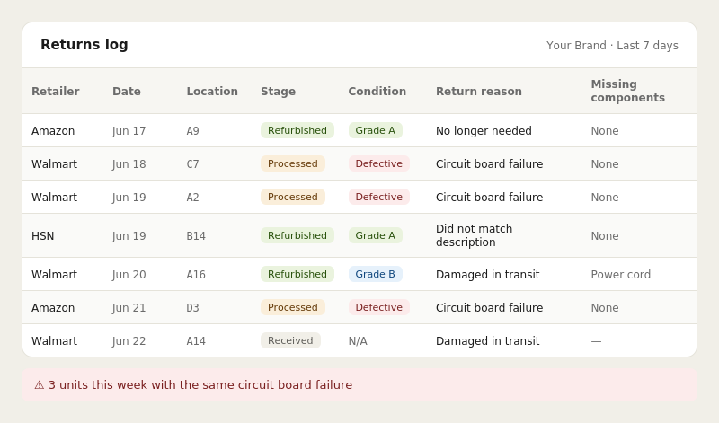The image size is (719, 423).
Task: Click the Jun 18 date cell
Action: tap(129, 164)
